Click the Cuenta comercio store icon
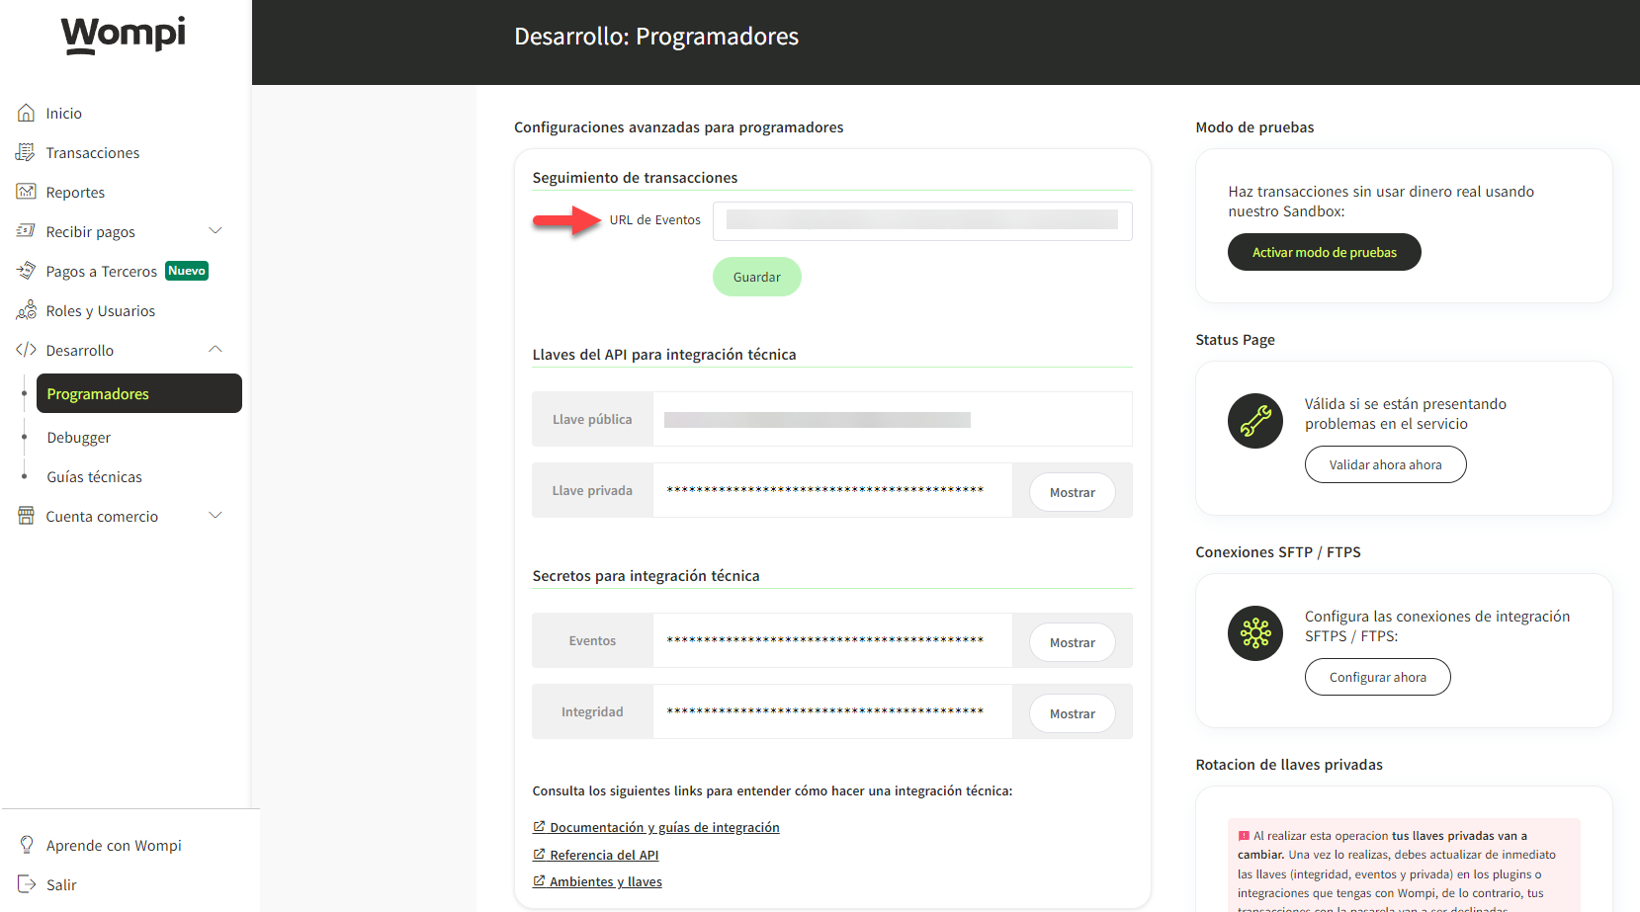The height and width of the screenshot is (912, 1640). click(26, 516)
